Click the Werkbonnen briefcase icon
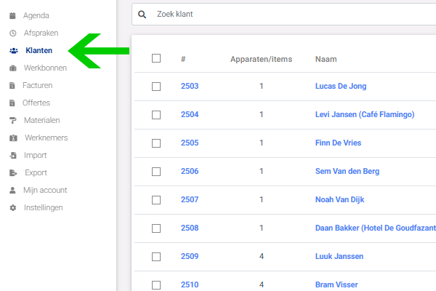Image resolution: width=436 pixels, height=291 pixels. [12, 68]
